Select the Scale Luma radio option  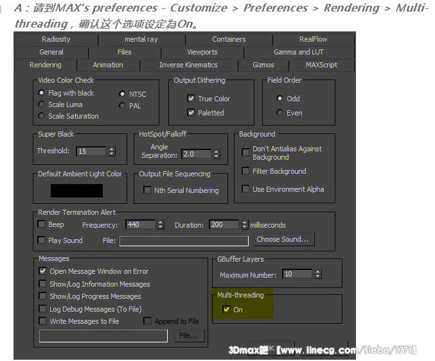[x=41, y=105]
